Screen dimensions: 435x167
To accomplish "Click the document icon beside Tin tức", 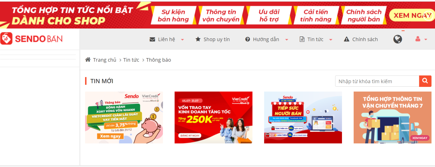I will pyautogui.click(x=302, y=39).
